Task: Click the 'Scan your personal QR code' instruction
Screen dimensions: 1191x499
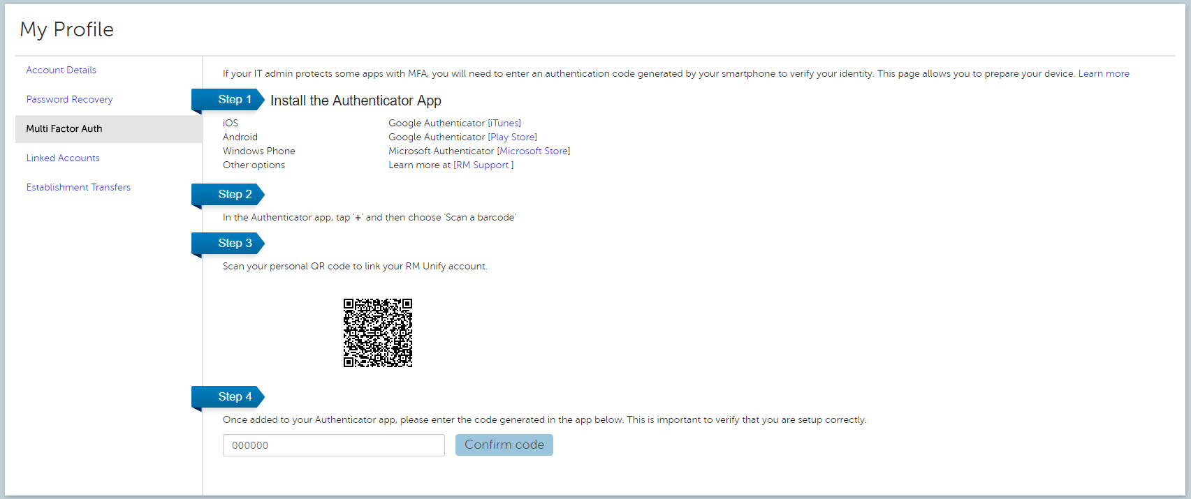Action: (355, 266)
